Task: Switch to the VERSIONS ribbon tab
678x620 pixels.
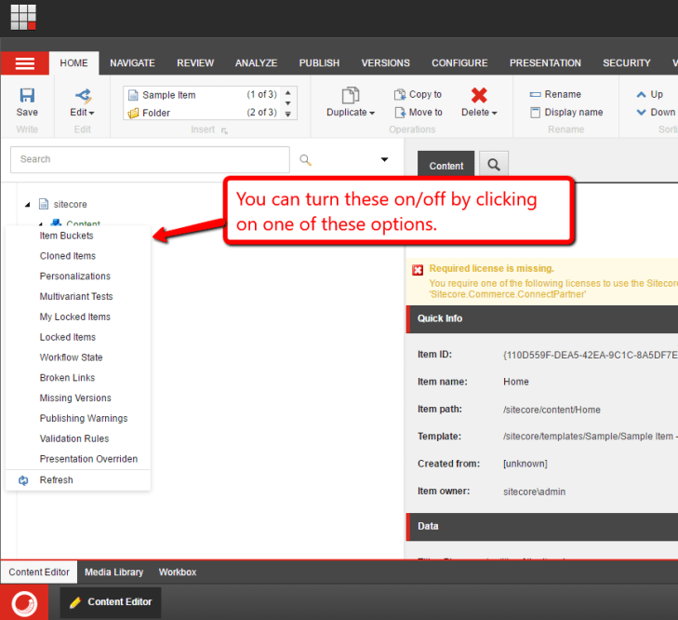Action: (x=386, y=63)
